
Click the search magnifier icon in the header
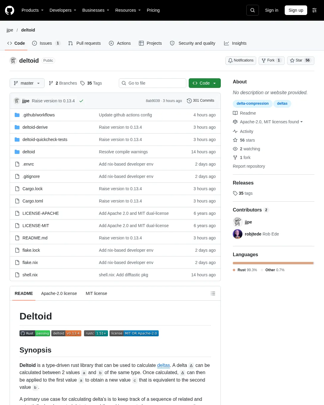[x=253, y=10]
